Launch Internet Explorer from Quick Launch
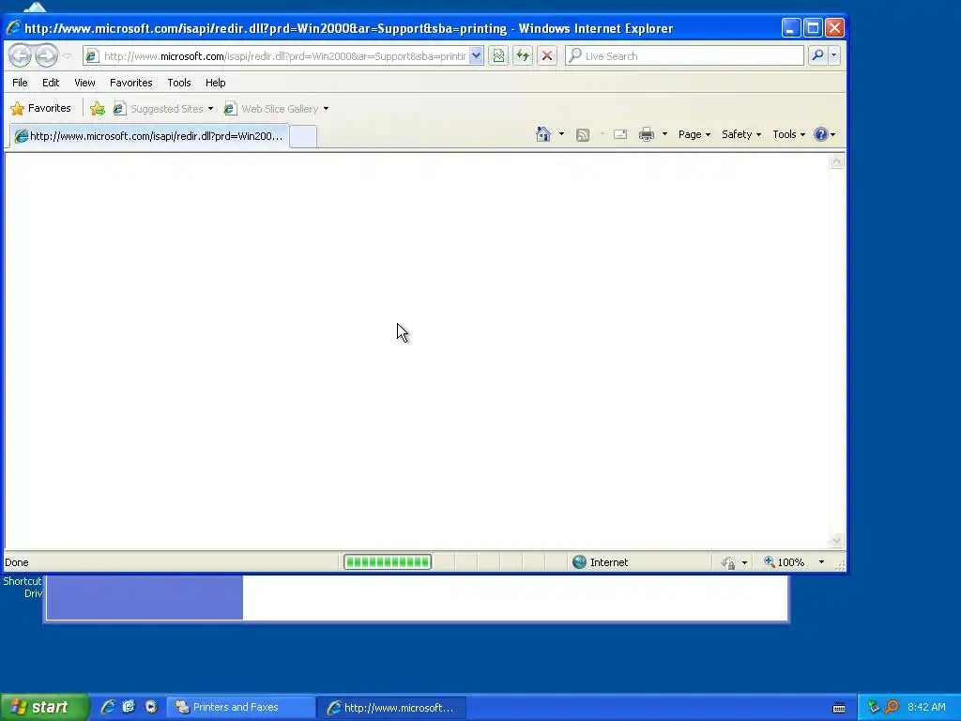Viewport: 961px width, 721px height. point(108,707)
